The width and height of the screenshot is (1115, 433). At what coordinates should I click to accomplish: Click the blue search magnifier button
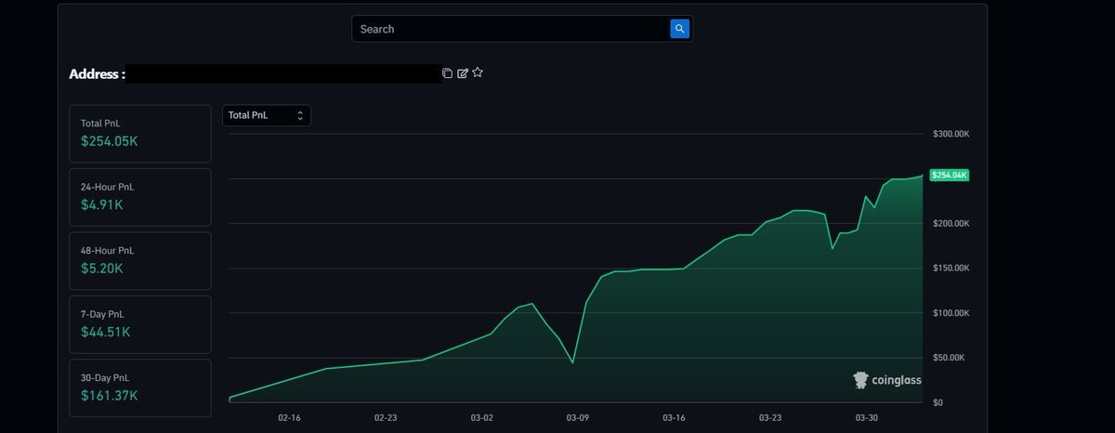tap(680, 29)
